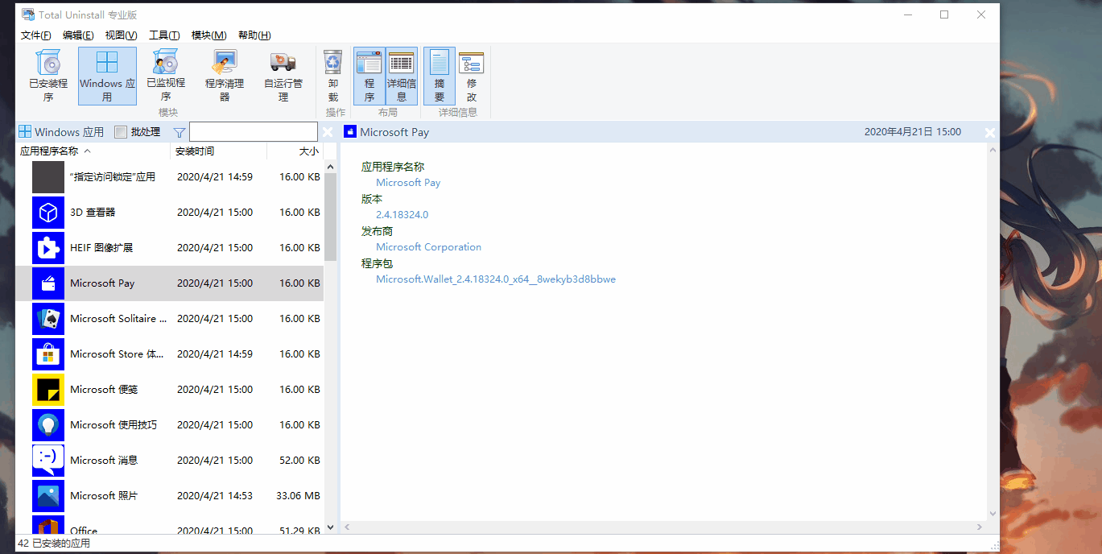Select the Microsoft 使用技巧 lightbulb icon
Viewport: 1102px width, 554px height.
[48, 425]
